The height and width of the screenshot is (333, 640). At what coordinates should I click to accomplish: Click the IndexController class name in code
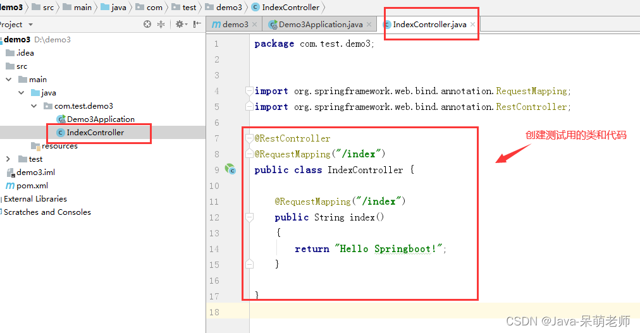tap(366, 170)
